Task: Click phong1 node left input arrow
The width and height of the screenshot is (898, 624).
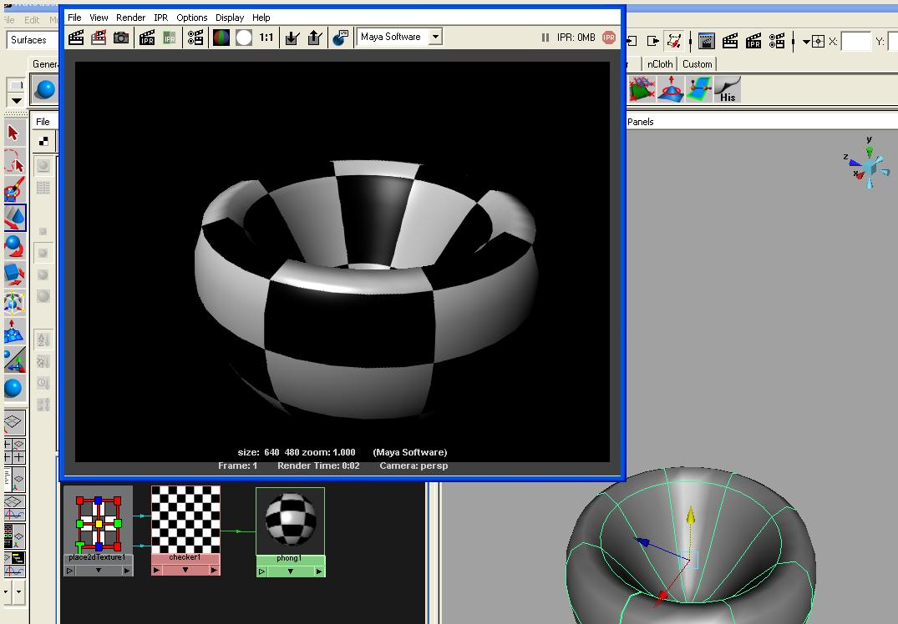Action: pyautogui.click(x=261, y=571)
